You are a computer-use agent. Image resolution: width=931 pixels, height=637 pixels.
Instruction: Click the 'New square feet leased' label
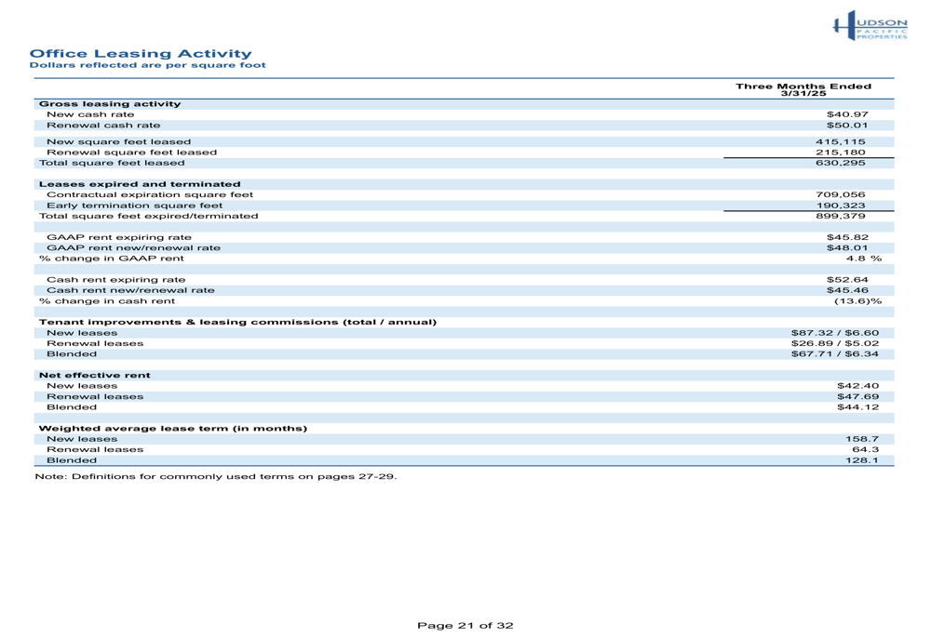tap(119, 141)
